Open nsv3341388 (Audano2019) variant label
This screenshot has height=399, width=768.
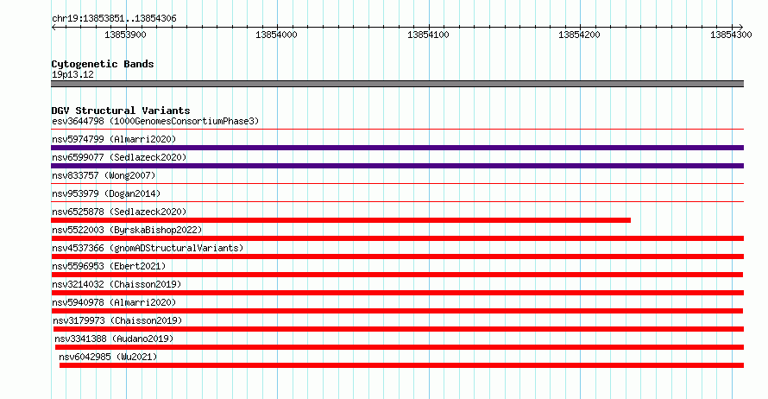(114, 339)
